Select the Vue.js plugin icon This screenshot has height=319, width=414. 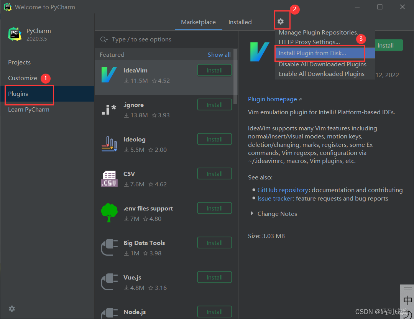(109, 282)
